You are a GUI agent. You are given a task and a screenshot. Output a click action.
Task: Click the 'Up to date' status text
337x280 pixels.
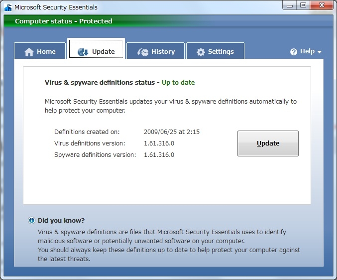(x=178, y=83)
